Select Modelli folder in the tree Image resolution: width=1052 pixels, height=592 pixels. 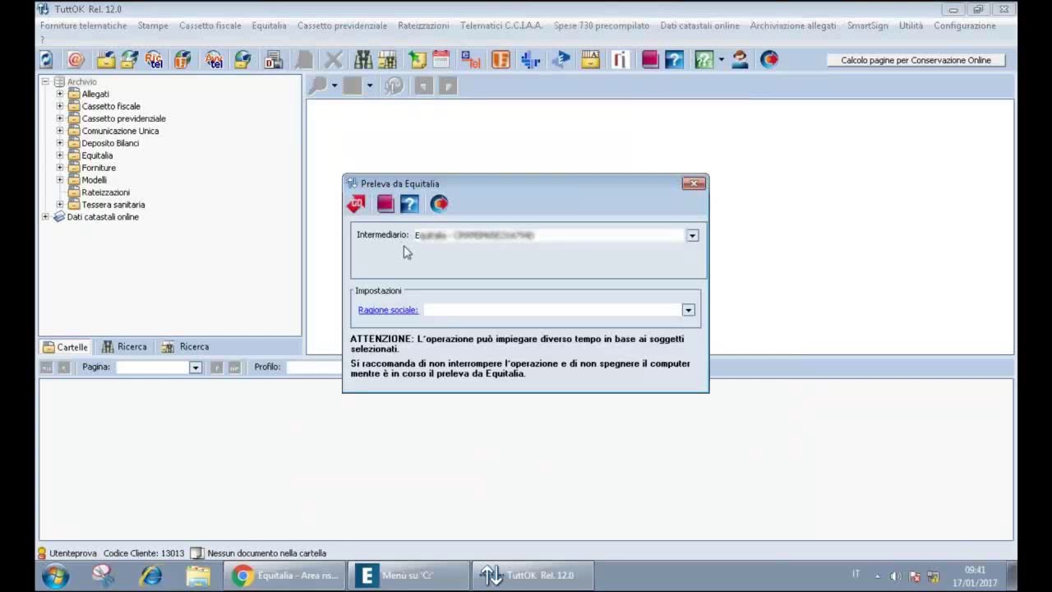(x=94, y=180)
